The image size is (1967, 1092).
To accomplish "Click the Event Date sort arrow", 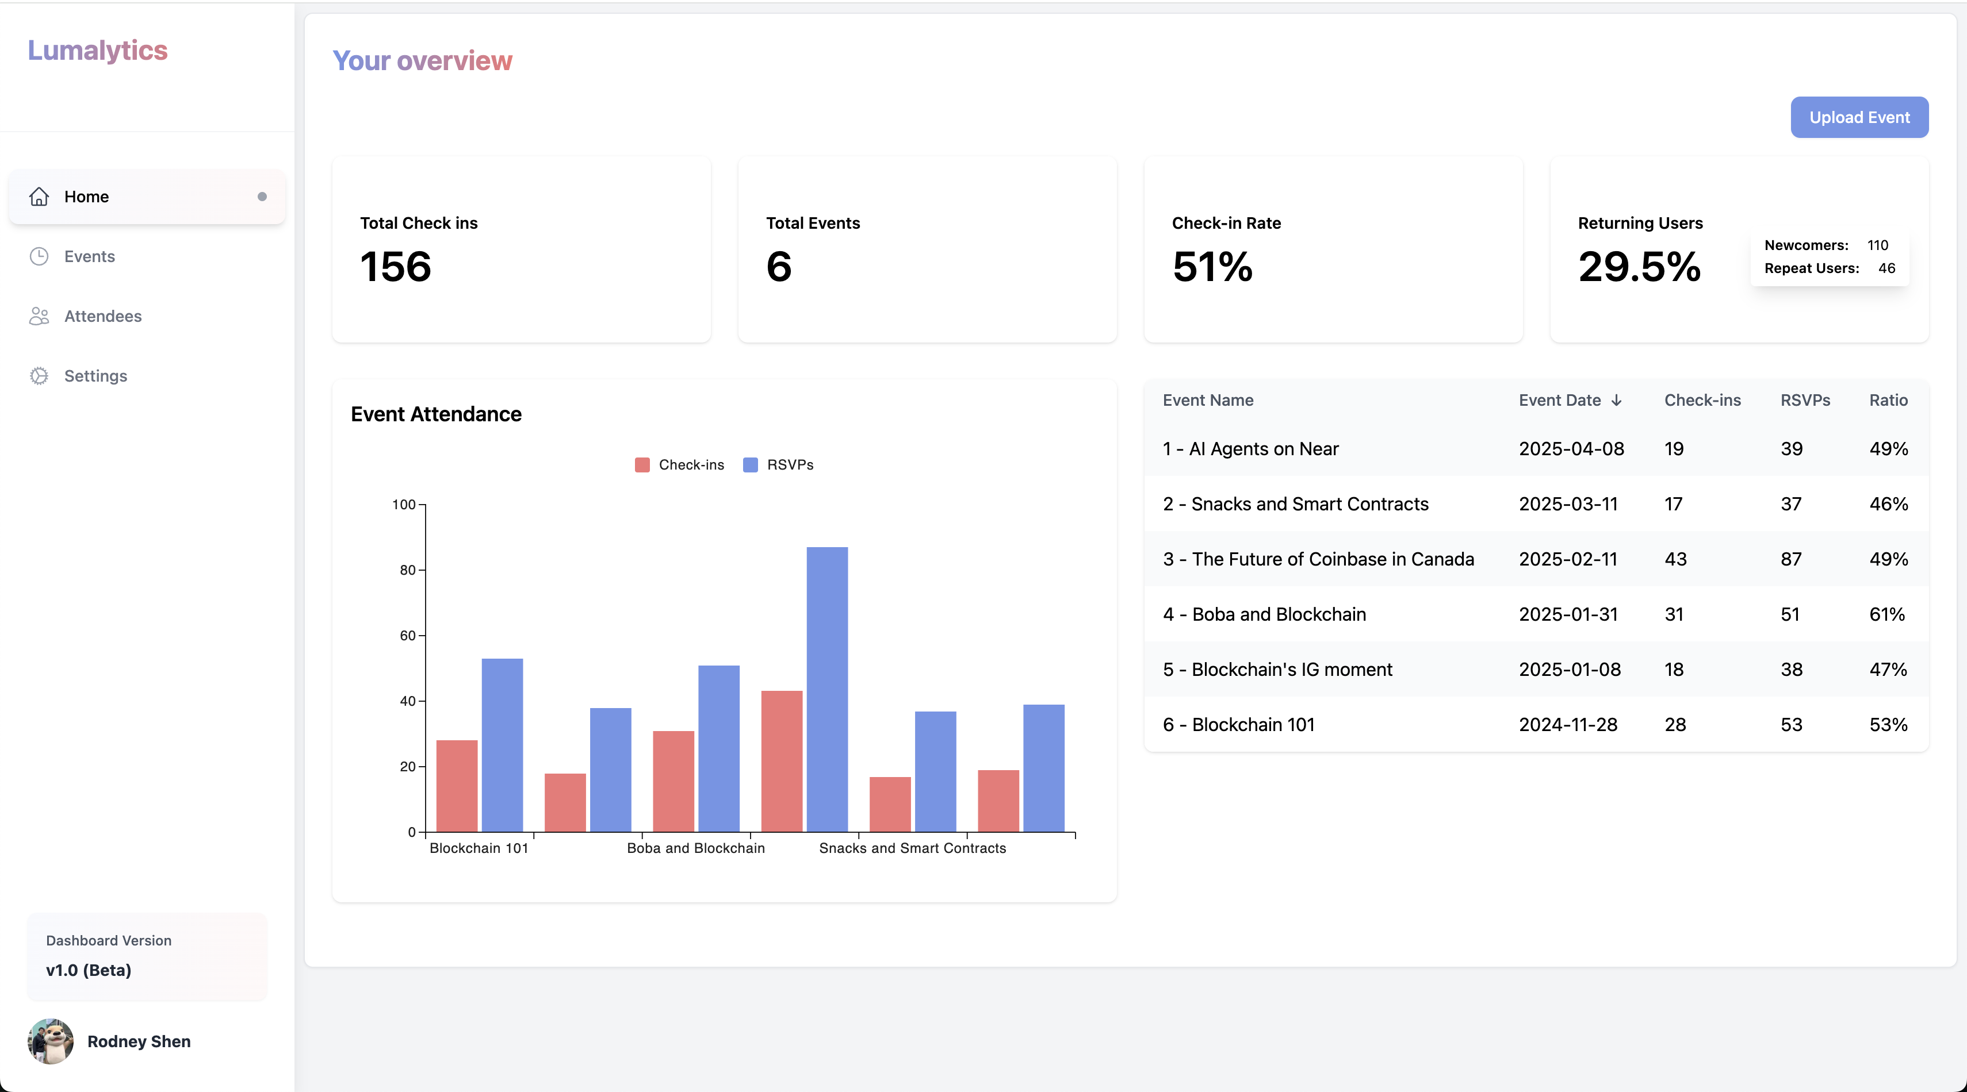I will [1617, 401].
